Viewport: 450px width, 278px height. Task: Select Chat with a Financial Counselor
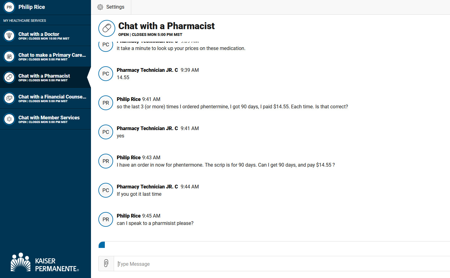tap(45, 98)
